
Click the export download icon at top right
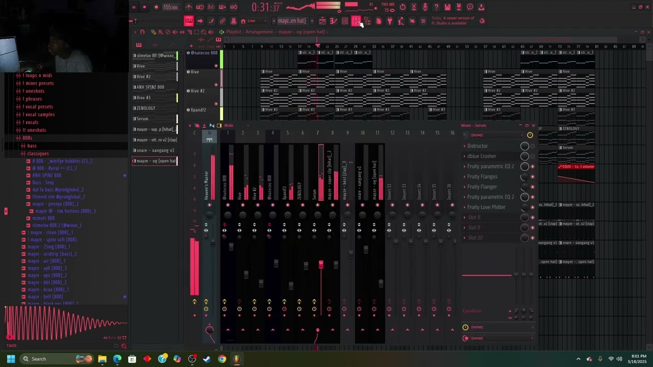click(x=481, y=7)
